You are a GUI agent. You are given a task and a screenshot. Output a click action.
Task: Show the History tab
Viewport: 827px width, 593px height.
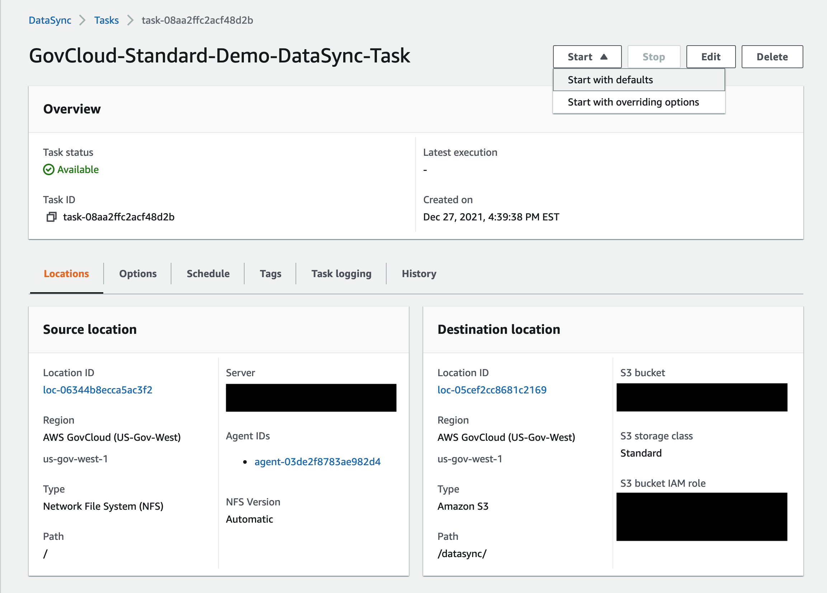[x=419, y=274]
